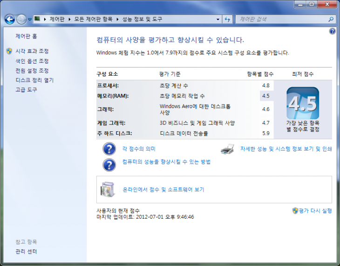Open 각 점수의 의미 link

pyautogui.click(x=139, y=149)
